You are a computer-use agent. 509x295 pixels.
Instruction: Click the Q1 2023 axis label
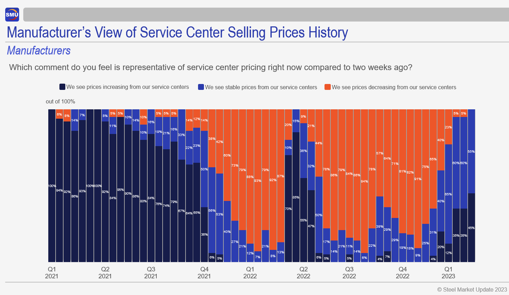click(448, 273)
